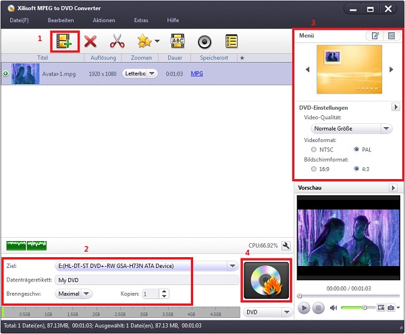Increase the Kopien count by one
The width and height of the screenshot is (405, 334).
tap(164, 292)
